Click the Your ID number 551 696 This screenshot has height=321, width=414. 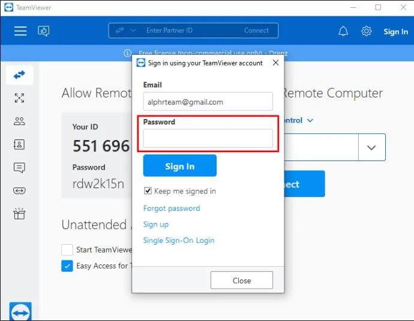click(101, 146)
